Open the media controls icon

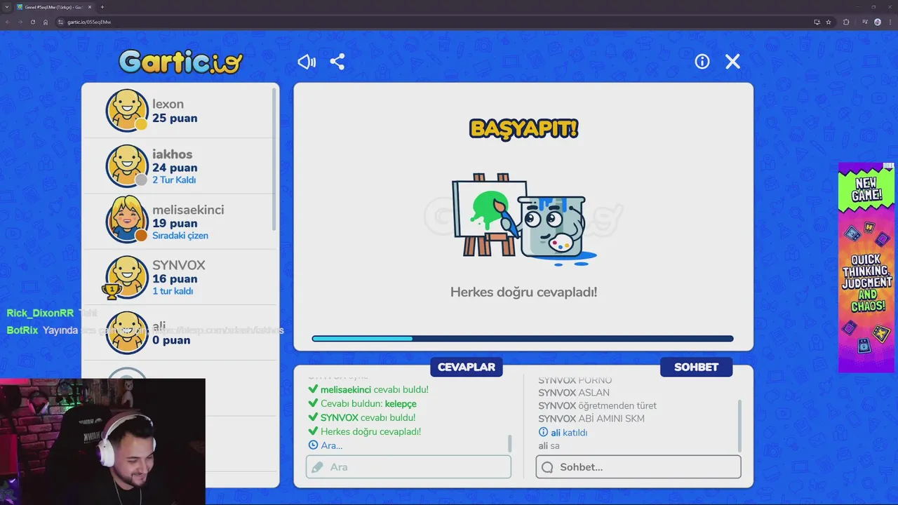click(865, 22)
